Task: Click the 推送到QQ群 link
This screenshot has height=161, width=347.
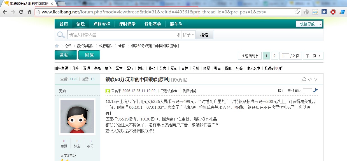Action: click(274, 68)
